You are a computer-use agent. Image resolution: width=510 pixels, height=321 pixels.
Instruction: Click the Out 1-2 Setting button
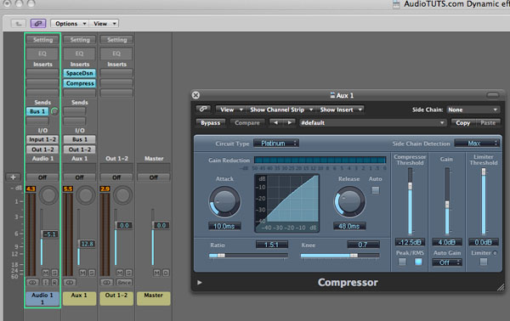116,40
